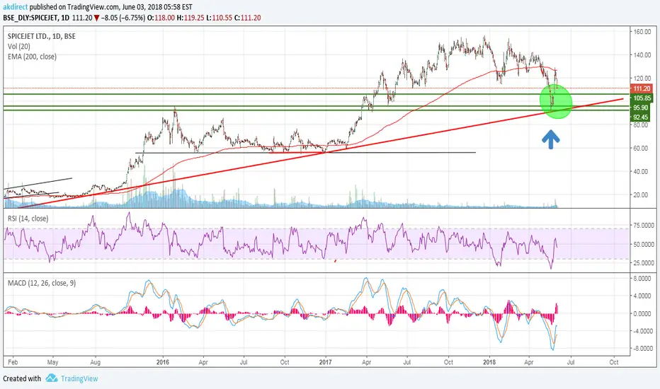Click the 160.00 price axis label

click(642, 32)
